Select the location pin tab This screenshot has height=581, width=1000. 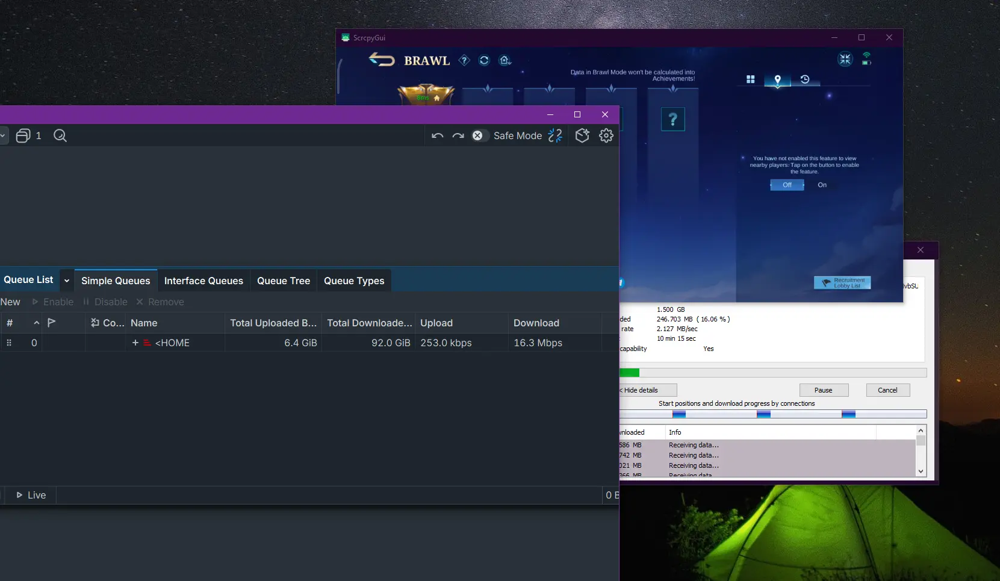pos(777,79)
